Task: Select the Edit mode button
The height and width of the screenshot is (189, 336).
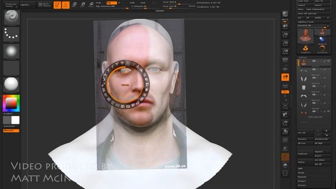Action: pyautogui.click(x=57, y=5)
